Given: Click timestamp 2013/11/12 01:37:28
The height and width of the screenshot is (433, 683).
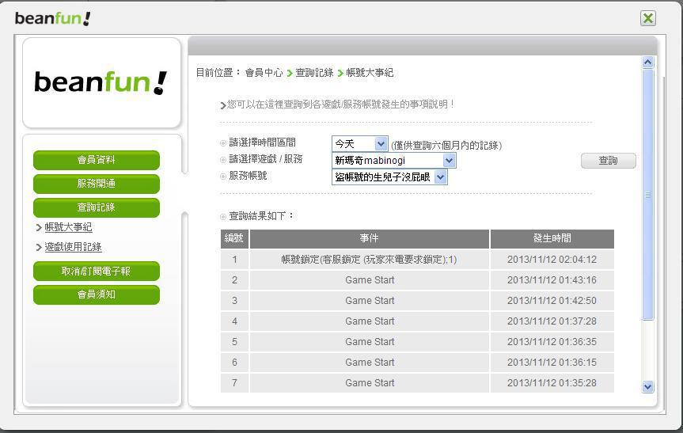Looking at the screenshot, I should point(552,321).
